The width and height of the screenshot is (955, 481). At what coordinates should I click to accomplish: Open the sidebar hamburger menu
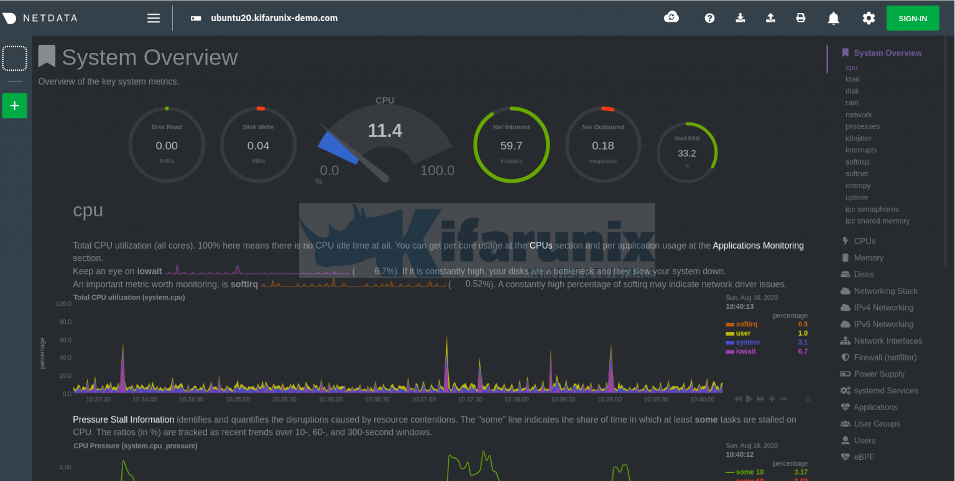pos(154,18)
